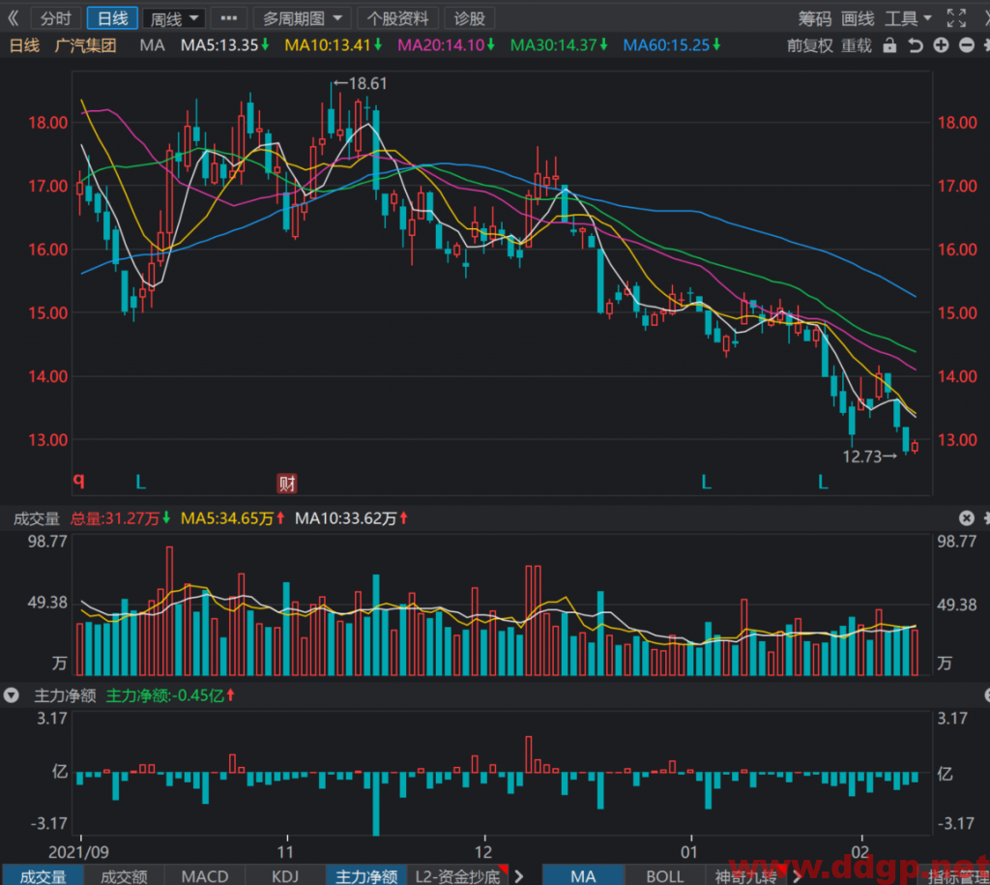Click the first L marker near September
The image size is (990, 885).
(x=141, y=484)
